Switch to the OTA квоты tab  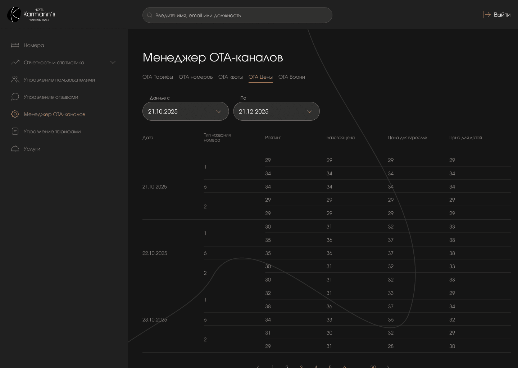(x=231, y=77)
